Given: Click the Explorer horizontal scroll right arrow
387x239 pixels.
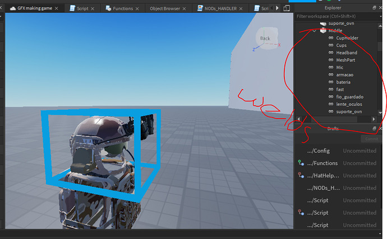Looking at the screenshot, I should point(374,119).
